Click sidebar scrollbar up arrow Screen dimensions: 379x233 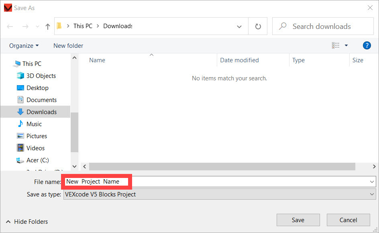click(74, 58)
